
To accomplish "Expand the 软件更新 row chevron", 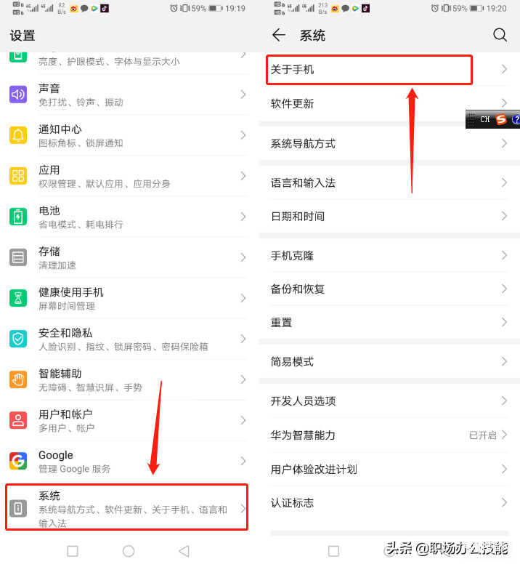I will click(504, 103).
